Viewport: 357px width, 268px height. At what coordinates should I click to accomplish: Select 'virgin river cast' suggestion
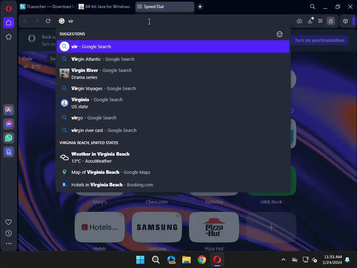tap(173, 131)
